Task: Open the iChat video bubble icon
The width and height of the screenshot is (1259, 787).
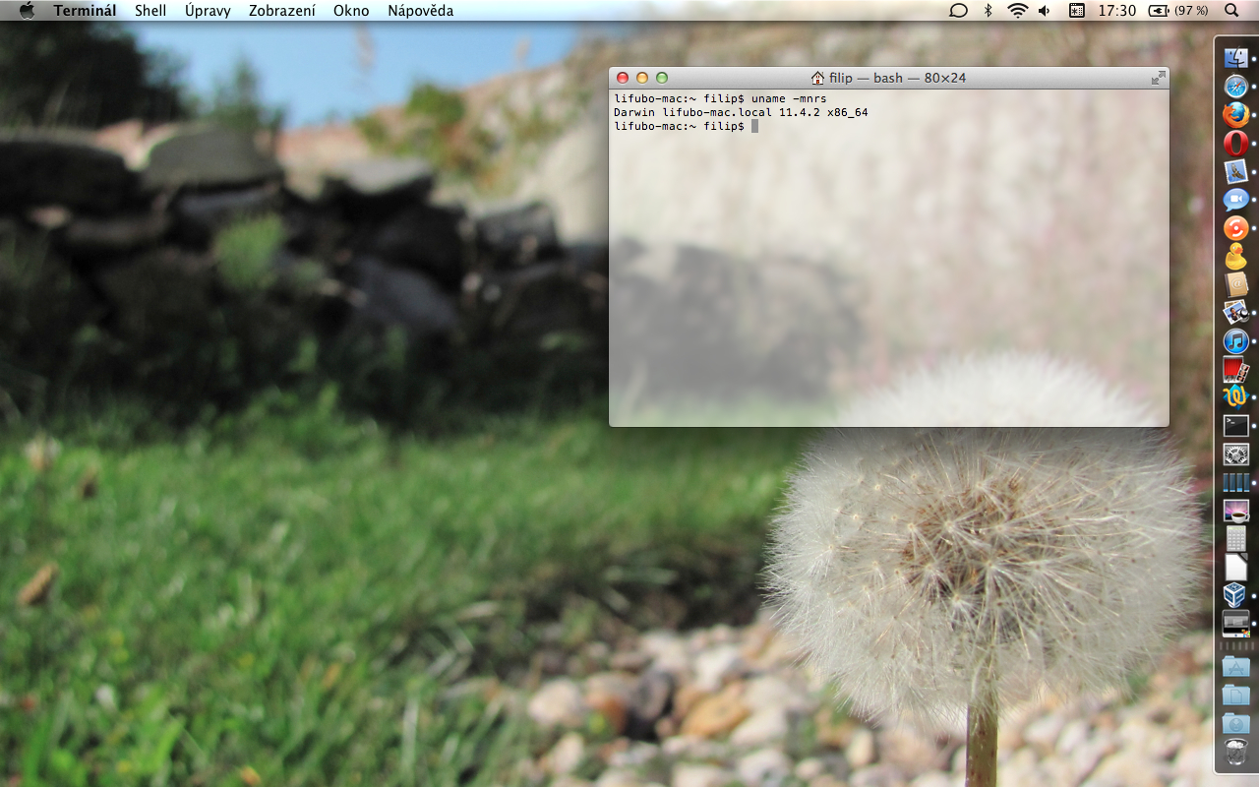Action: (x=1235, y=200)
